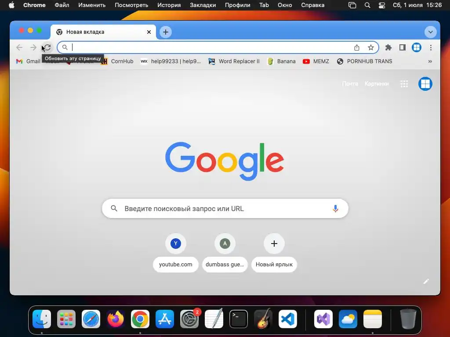Open the dumbass gue... shortcut
This screenshot has width=450, height=337.
(225, 253)
